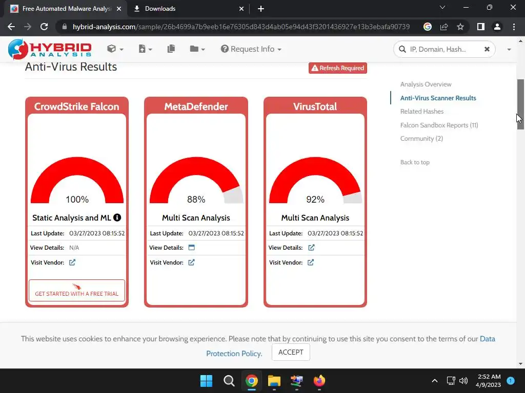Click the VirusTotal 92% gauge
Image resolution: width=525 pixels, height=393 pixels.
pos(315,181)
